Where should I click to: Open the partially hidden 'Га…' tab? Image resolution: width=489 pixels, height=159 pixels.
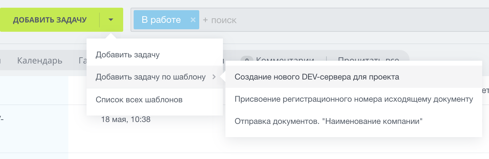click(83, 61)
